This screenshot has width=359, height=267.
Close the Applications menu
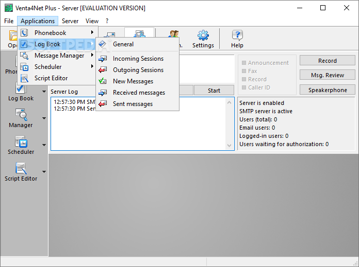(38, 21)
